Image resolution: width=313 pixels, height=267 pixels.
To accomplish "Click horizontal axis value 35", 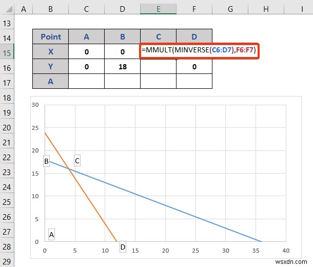I will (256, 251).
